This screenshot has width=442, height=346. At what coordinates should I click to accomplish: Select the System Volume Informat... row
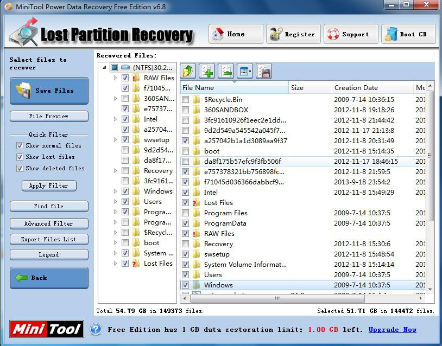pos(303,265)
